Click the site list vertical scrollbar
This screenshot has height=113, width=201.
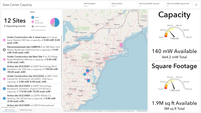click(61, 57)
